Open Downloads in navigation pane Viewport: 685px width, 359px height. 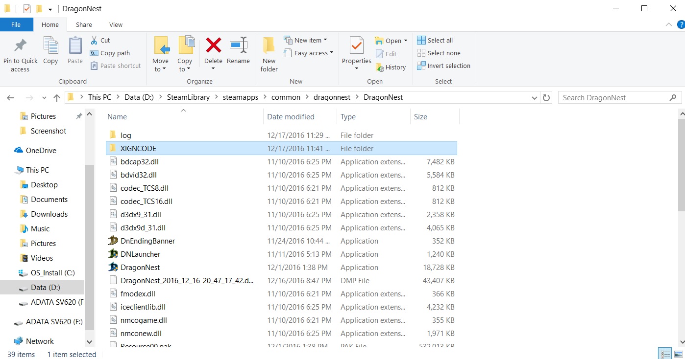pos(44,214)
